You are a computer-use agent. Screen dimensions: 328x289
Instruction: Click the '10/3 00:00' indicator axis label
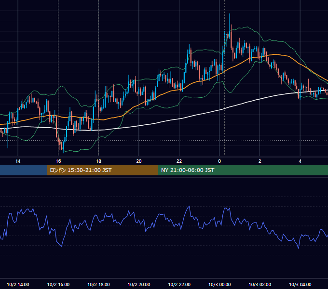pos(219,284)
